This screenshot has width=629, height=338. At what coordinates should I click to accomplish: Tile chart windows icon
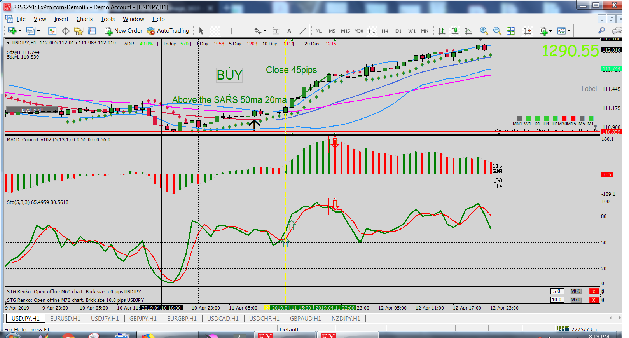[510, 31]
